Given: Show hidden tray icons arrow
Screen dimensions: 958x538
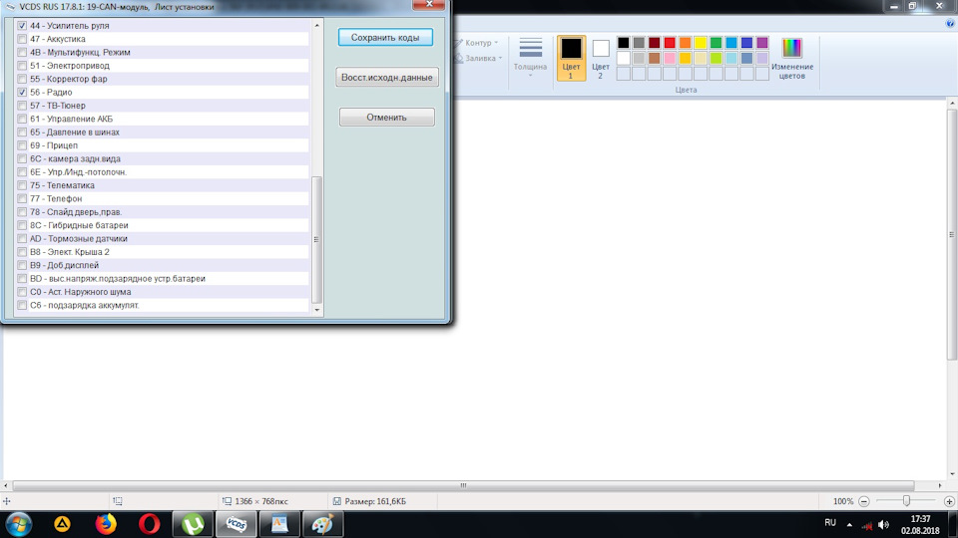Looking at the screenshot, I should [x=849, y=525].
